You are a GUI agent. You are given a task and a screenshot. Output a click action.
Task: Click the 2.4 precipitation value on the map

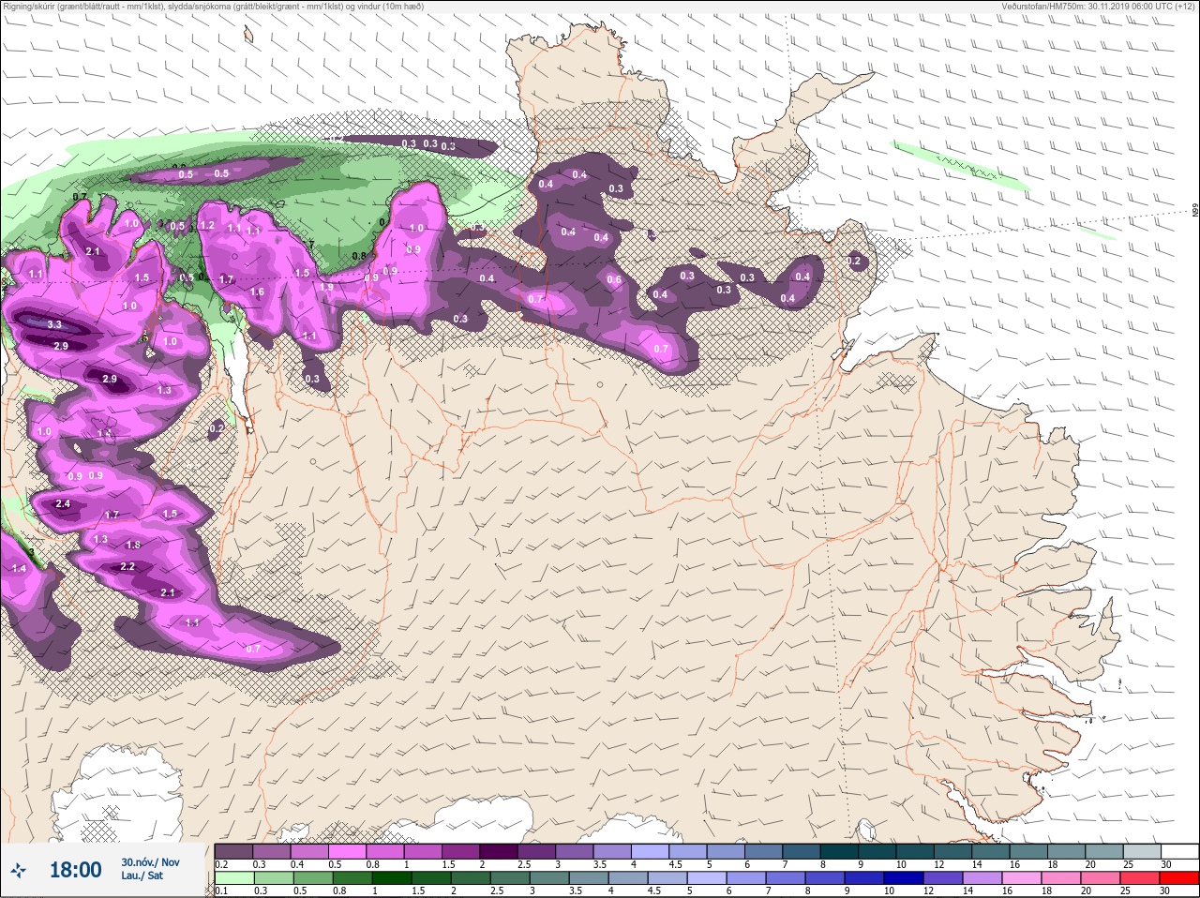[63, 504]
